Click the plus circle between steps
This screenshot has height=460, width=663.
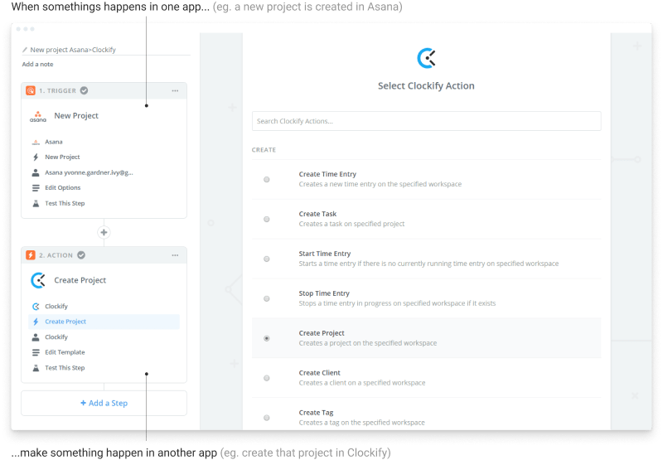[104, 233]
